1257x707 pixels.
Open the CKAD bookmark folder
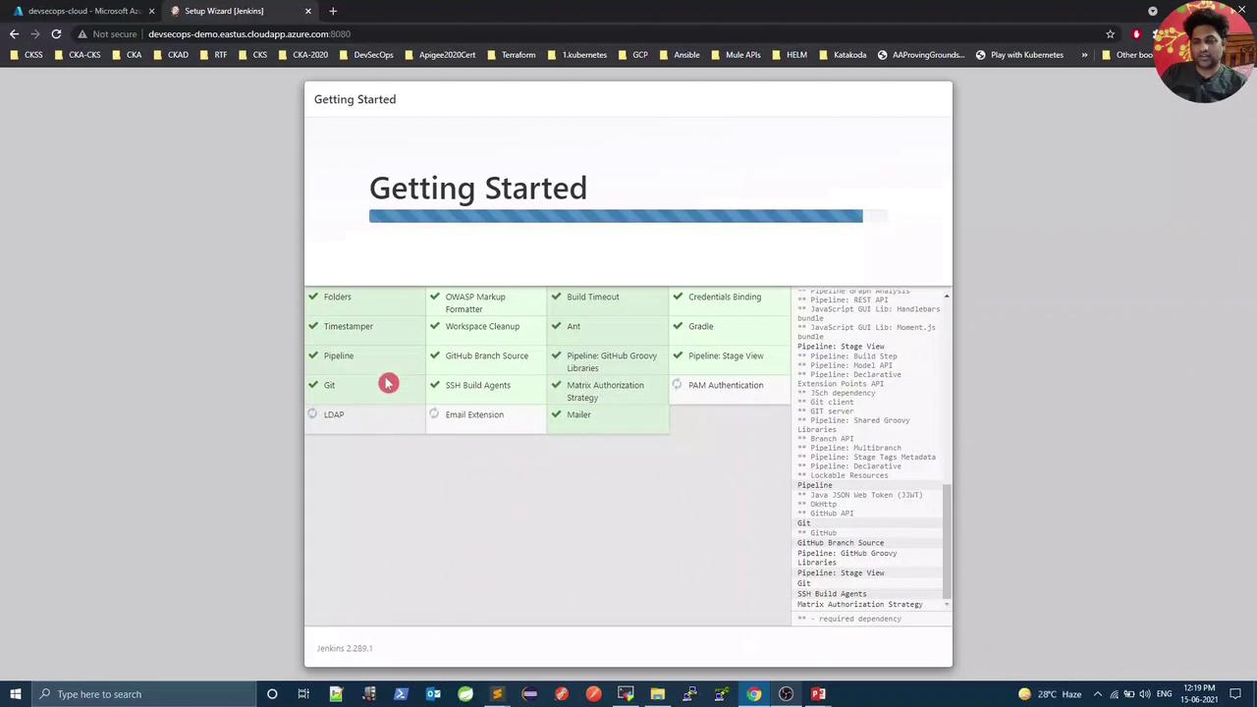click(x=171, y=55)
